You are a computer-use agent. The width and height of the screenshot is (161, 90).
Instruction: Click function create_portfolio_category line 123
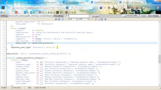[27, 58]
